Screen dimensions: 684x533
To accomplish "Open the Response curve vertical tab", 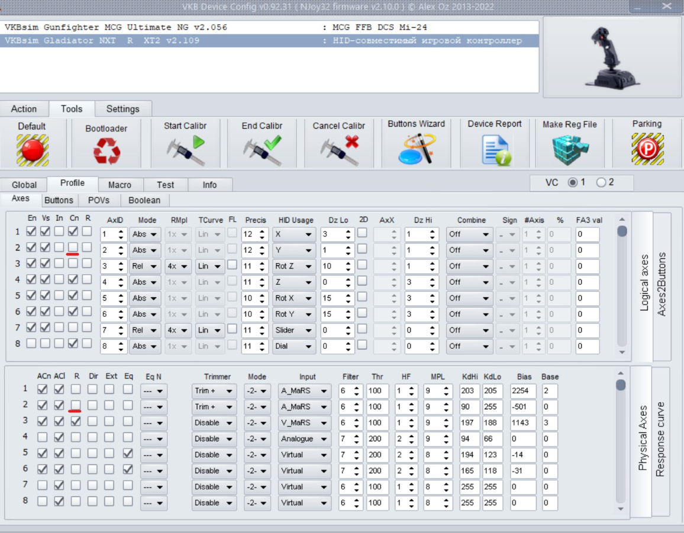I will tap(660, 439).
